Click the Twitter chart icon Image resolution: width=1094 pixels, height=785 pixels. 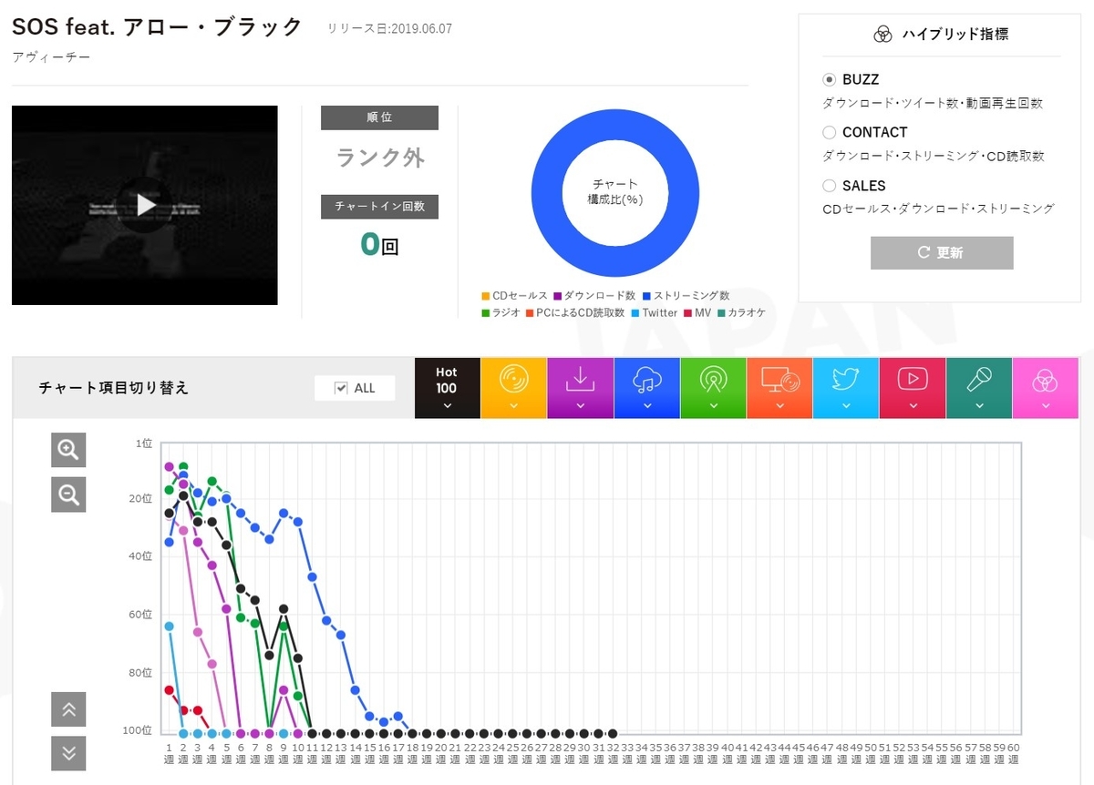tap(846, 381)
